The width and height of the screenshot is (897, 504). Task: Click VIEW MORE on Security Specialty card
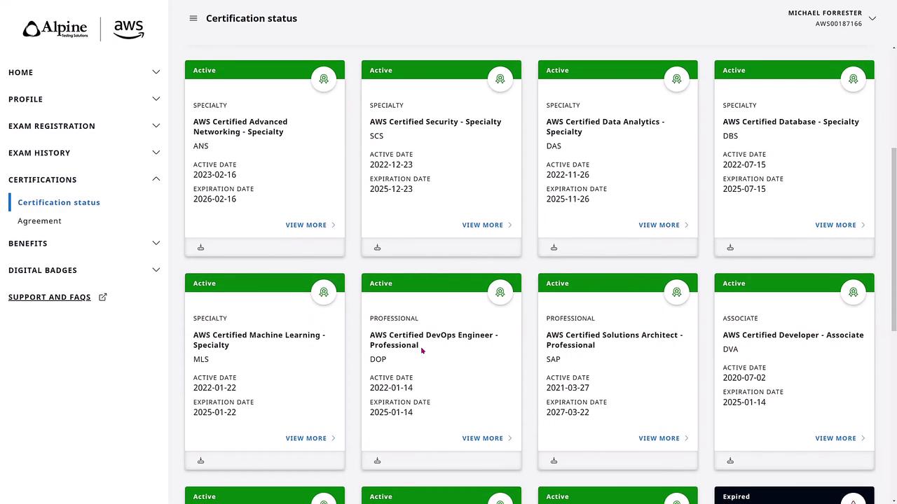[x=486, y=225]
